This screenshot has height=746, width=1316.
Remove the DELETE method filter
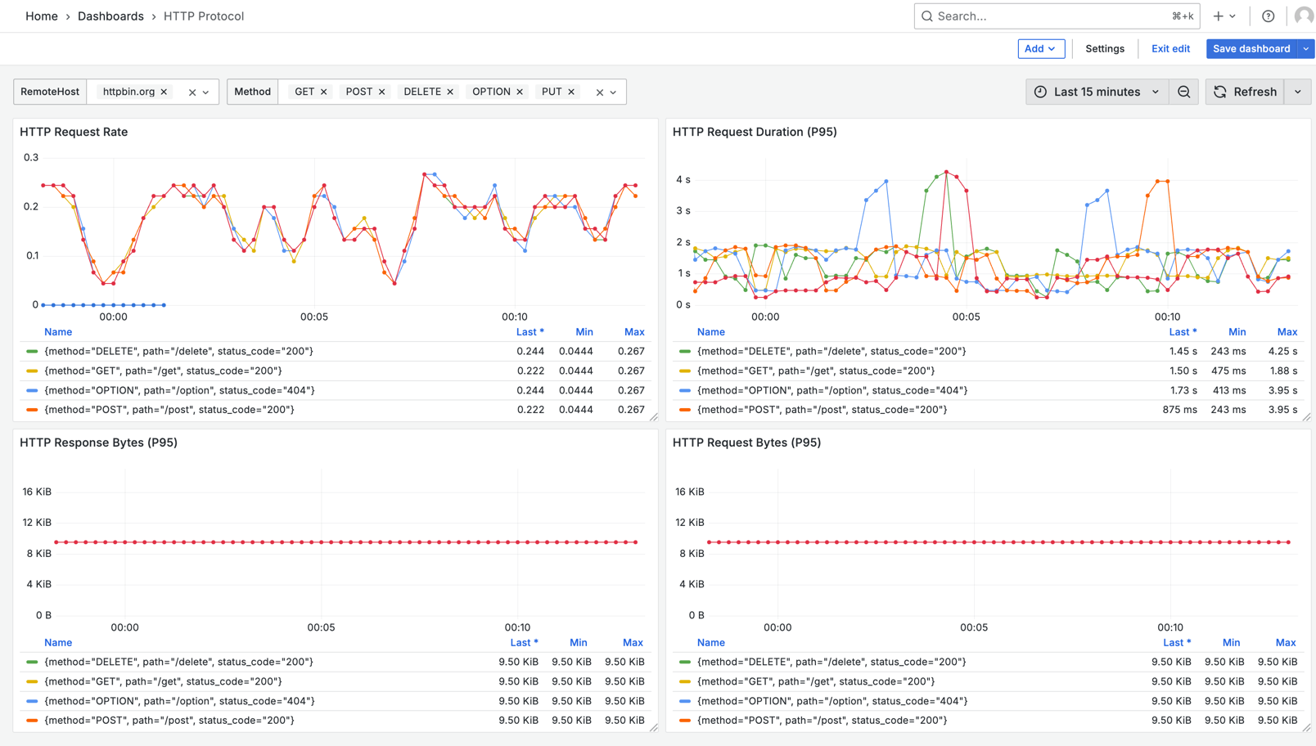pos(449,92)
